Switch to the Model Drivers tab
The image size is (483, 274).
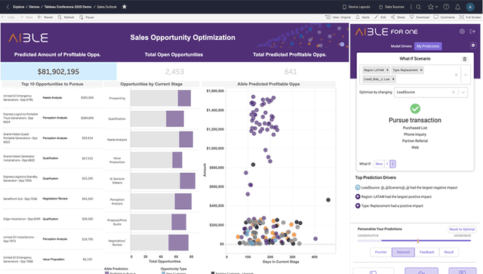[x=401, y=46]
